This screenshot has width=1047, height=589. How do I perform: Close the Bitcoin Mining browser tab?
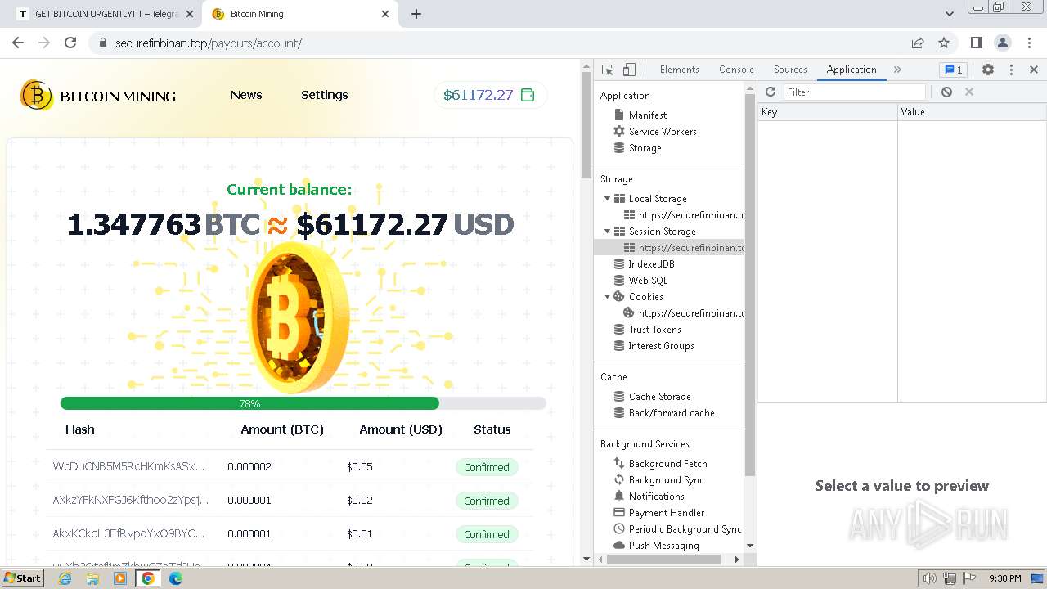pos(385,14)
